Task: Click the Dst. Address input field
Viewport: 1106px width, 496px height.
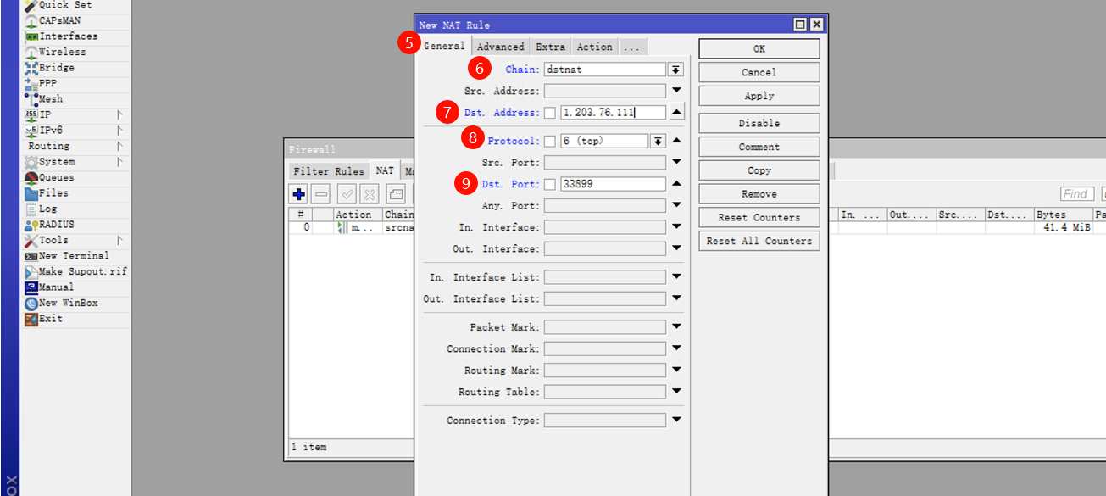Action: pos(613,113)
